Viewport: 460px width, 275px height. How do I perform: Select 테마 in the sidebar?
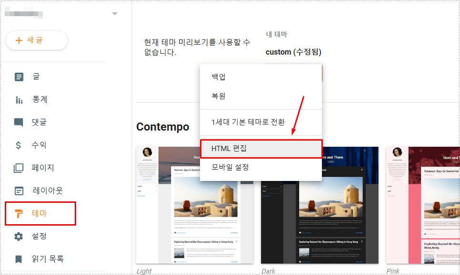click(40, 214)
